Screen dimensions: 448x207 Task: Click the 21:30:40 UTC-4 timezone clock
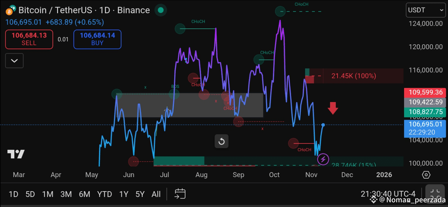point(388,194)
